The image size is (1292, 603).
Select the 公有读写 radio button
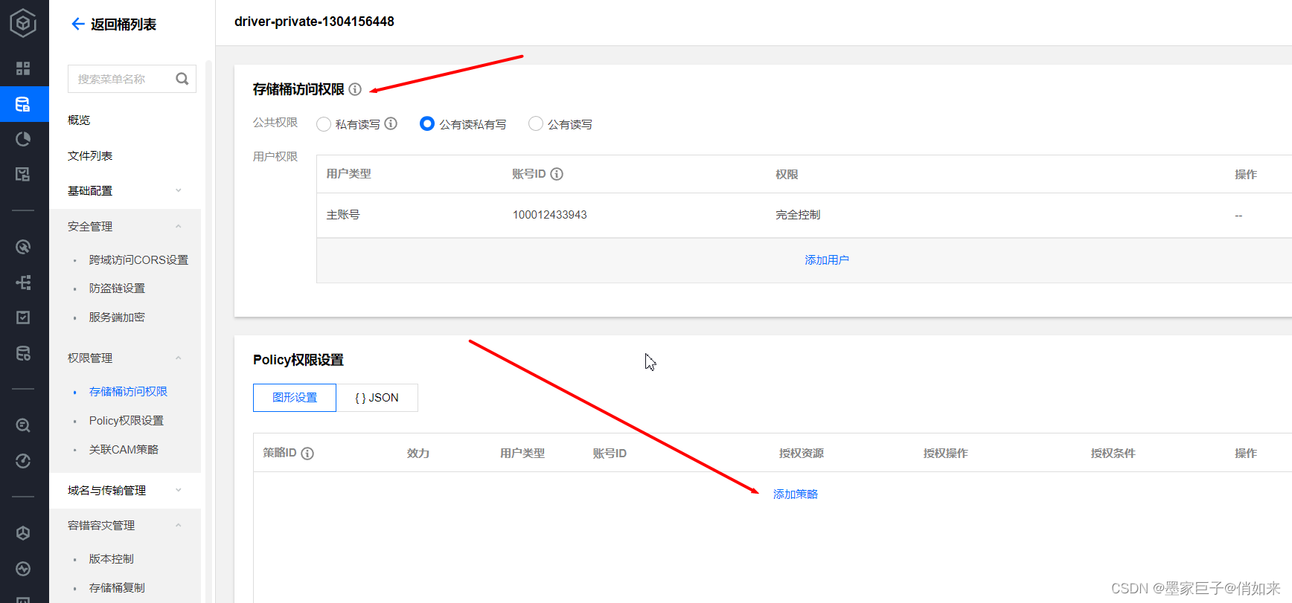(x=536, y=123)
